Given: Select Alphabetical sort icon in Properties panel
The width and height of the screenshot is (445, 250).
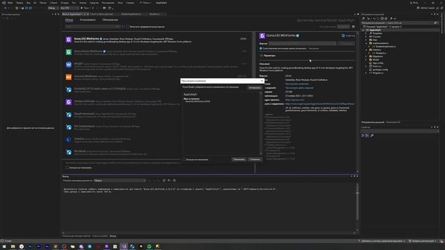Looking at the screenshot, I should coord(367,135).
